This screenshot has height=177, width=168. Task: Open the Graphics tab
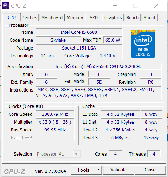pos(113,17)
